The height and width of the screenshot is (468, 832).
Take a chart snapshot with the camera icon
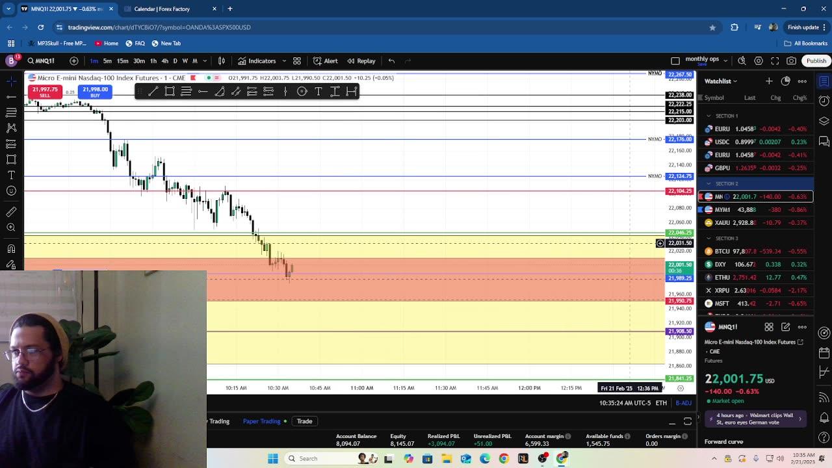click(791, 61)
